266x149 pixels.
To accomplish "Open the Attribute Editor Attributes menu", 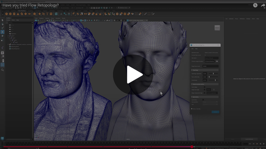I will [x=242, y=19].
